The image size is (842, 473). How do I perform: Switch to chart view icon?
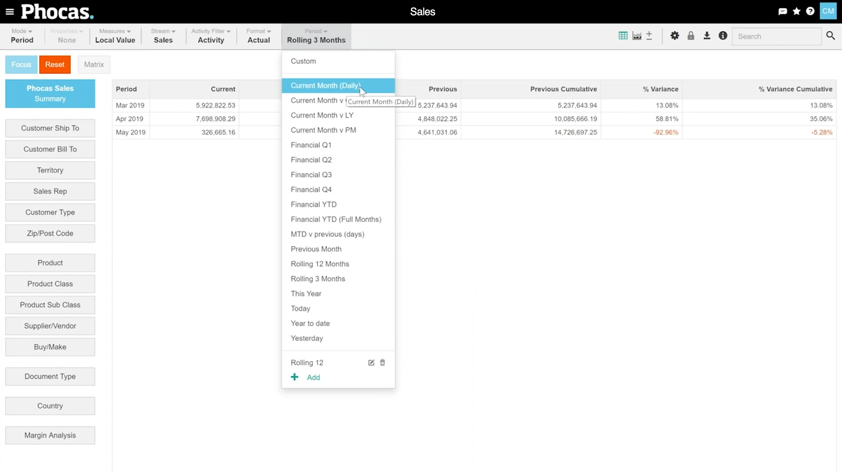(637, 36)
